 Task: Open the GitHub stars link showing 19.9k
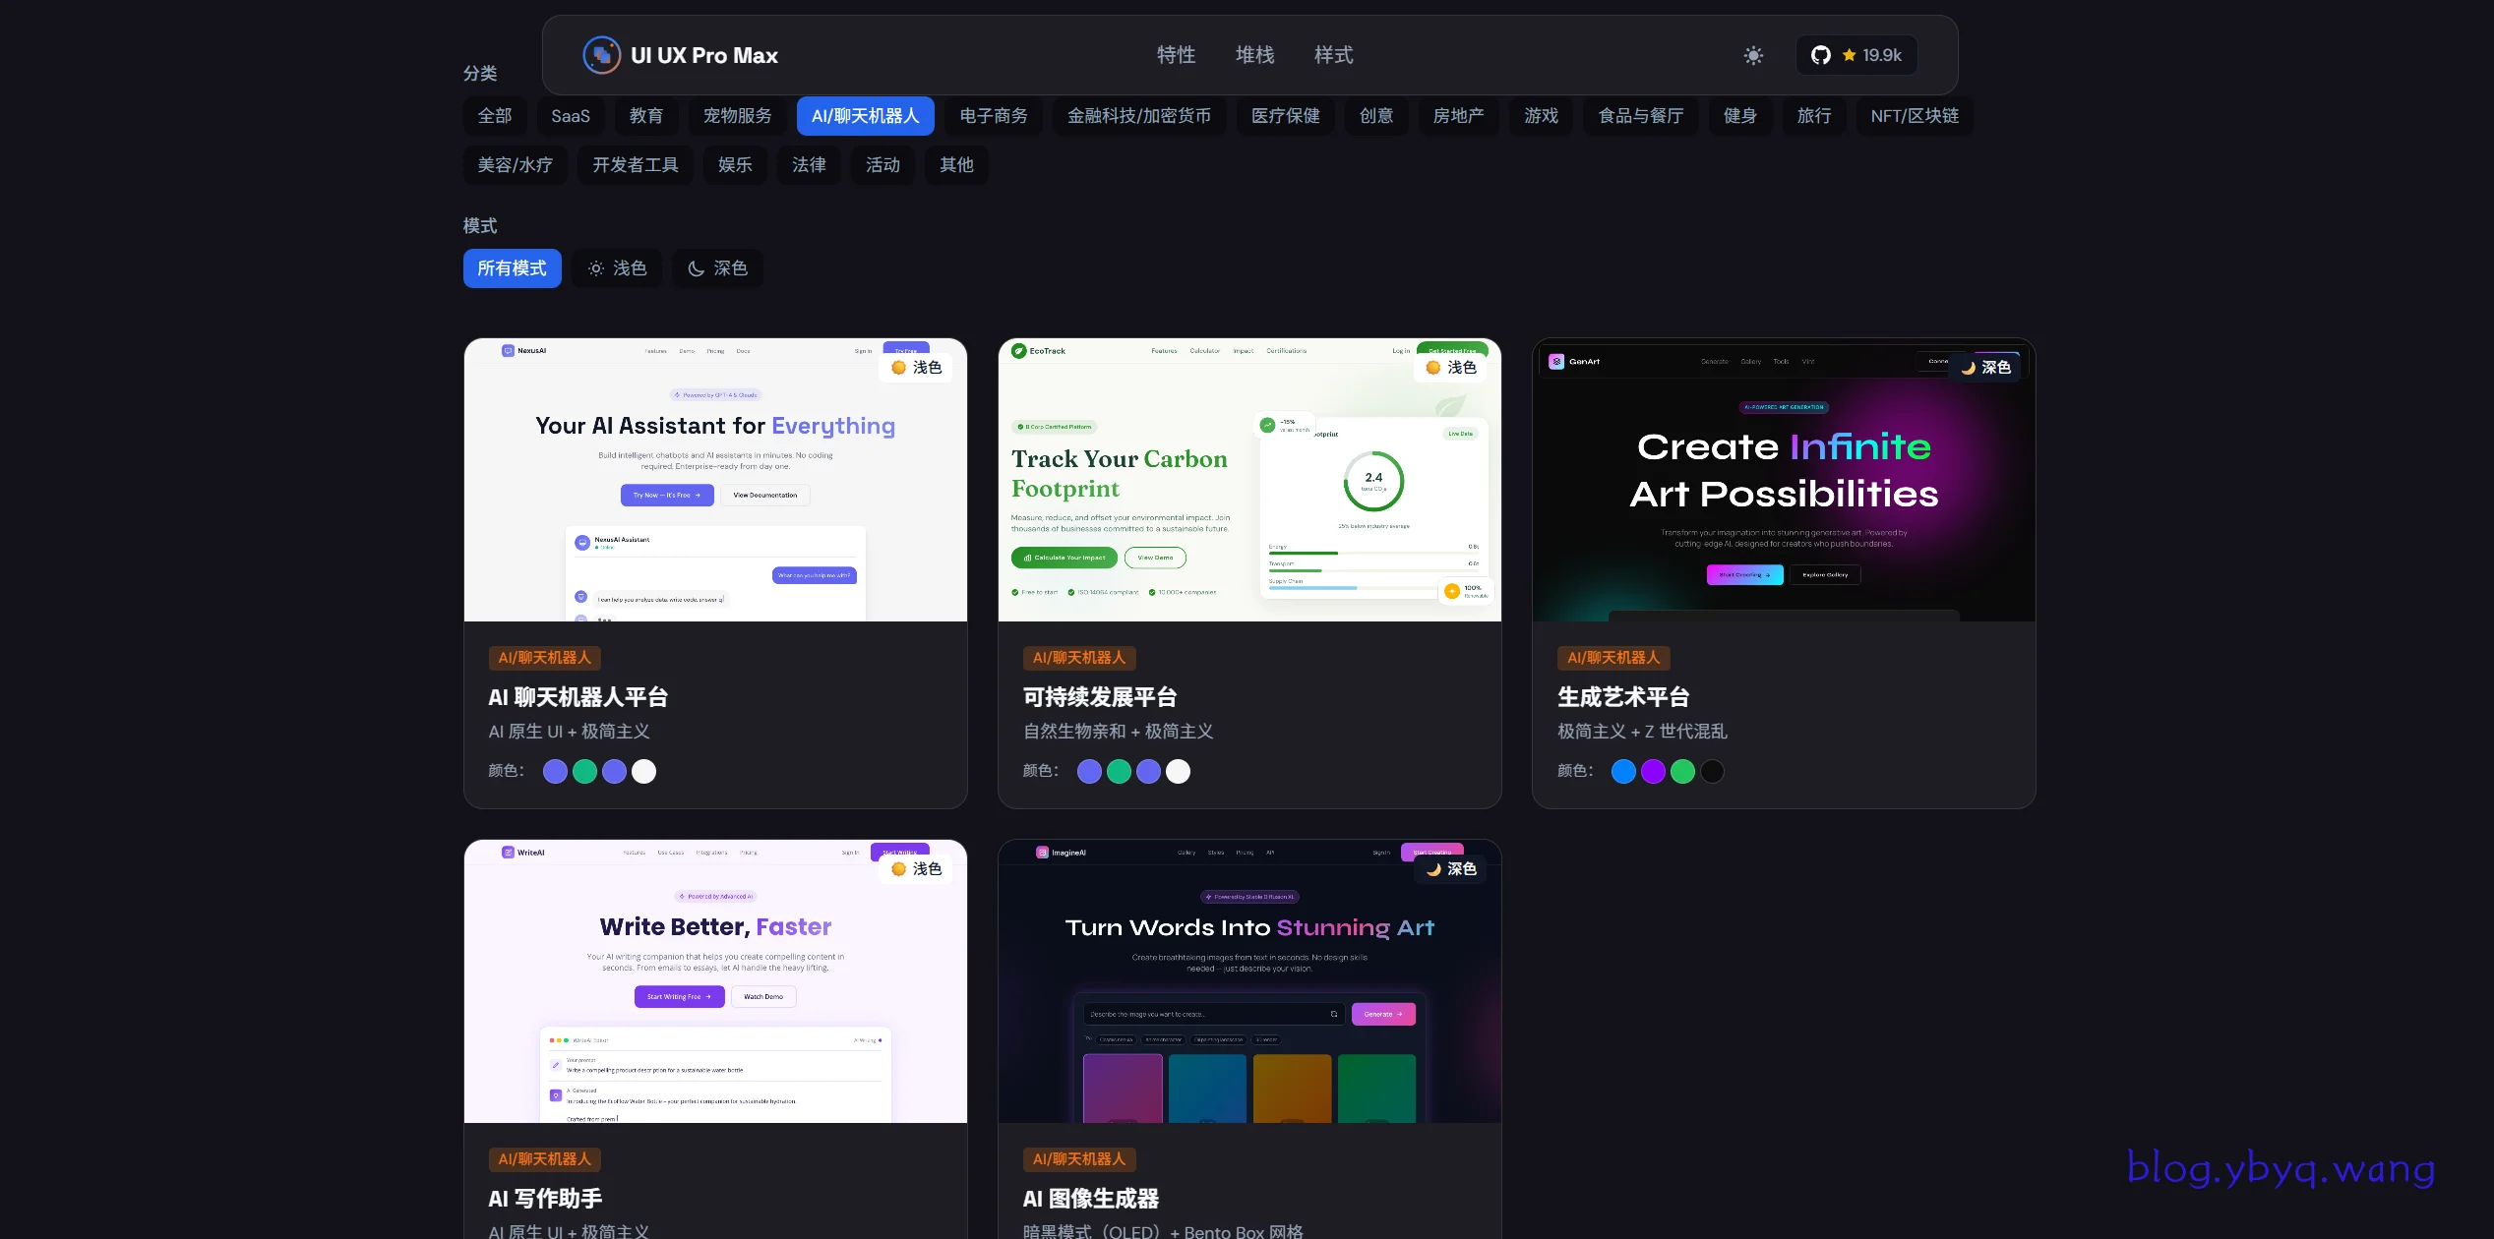1856,55
